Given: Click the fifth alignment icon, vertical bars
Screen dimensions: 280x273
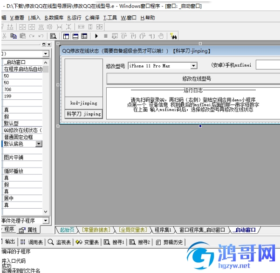Looking at the screenshot, I should coord(50,27).
